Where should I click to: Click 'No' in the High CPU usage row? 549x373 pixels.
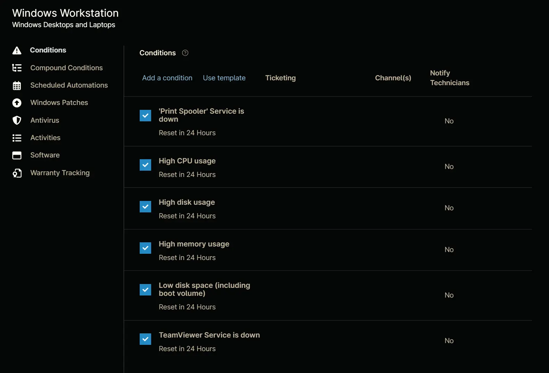point(449,167)
